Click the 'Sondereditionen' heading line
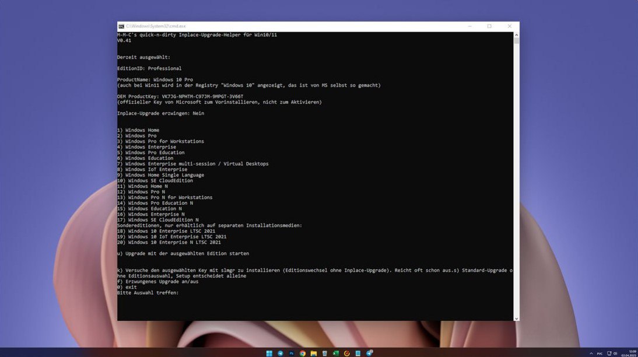 pos(209,226)
